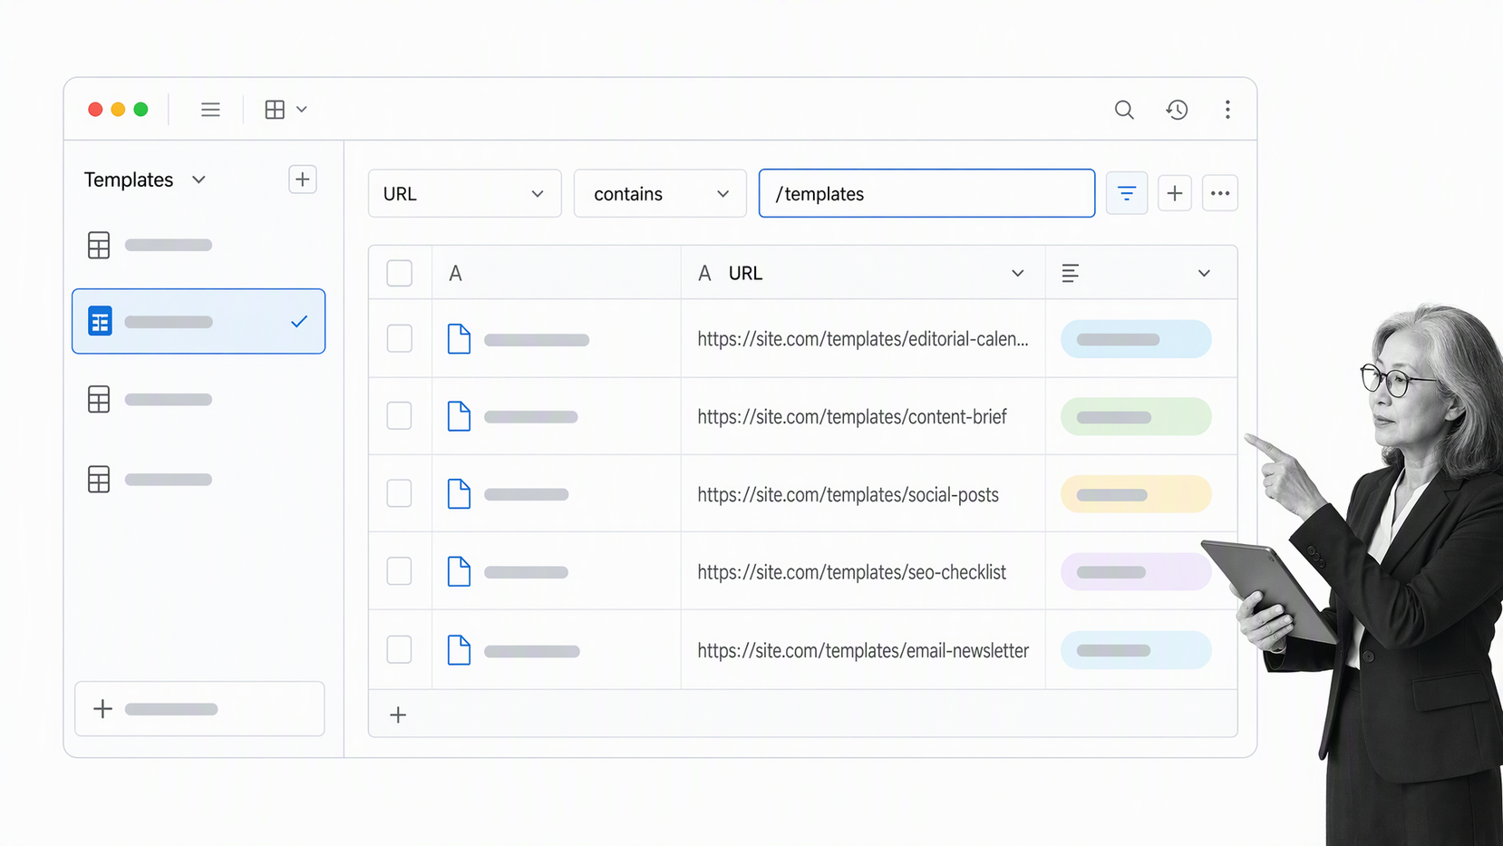Click https://site.com/templates/content-brief URL
The height and width of the screenshot is (846, 1503).
tap(852, 417)
